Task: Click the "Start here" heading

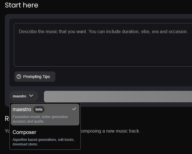Action: click(21, 5)
